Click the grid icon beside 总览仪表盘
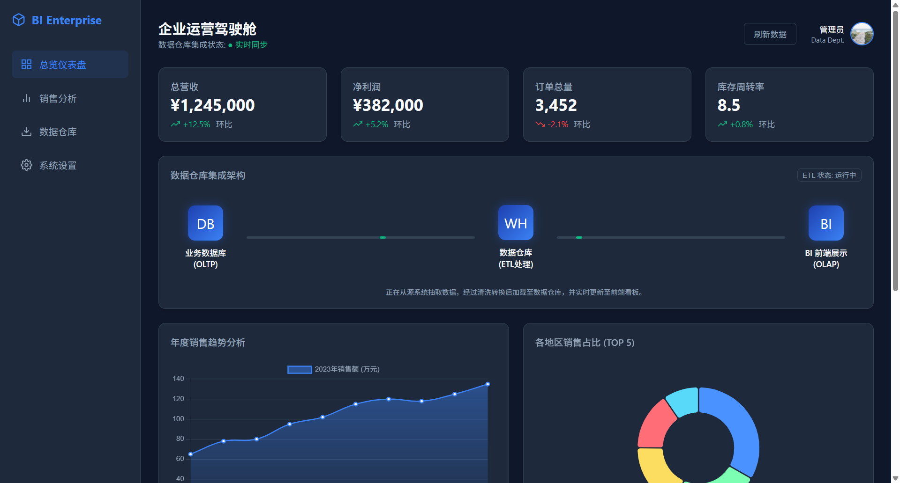This screenshot has width=900, height=483. pos(26,65)
